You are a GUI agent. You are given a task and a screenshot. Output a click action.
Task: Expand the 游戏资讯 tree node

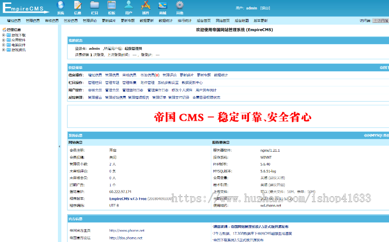tap(4, 50)
